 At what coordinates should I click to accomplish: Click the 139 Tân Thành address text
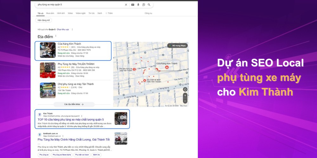tap(64, 90)
